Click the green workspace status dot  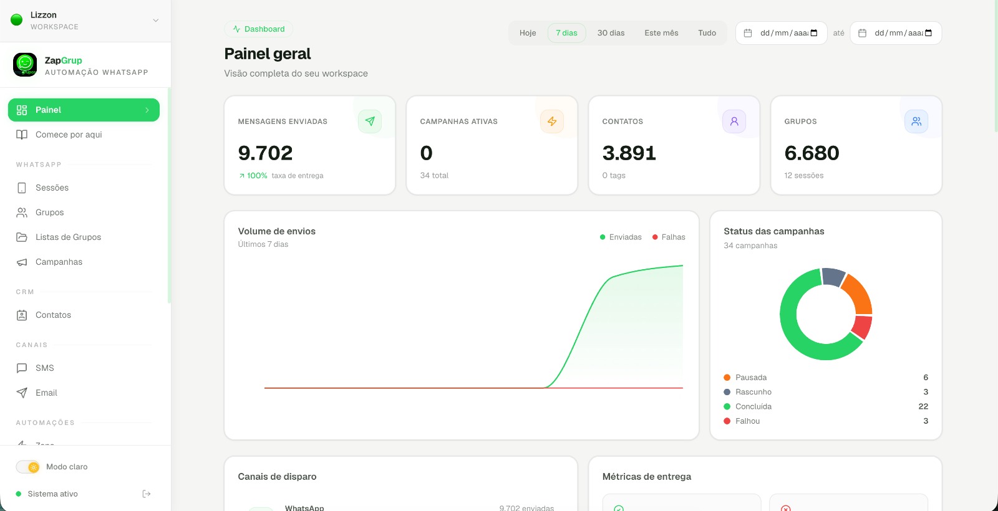pos(17,21)
